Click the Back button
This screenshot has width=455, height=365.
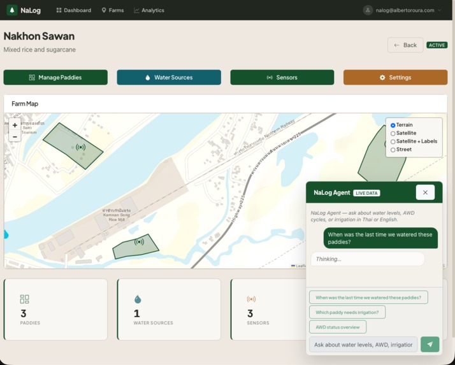(405, 45)
